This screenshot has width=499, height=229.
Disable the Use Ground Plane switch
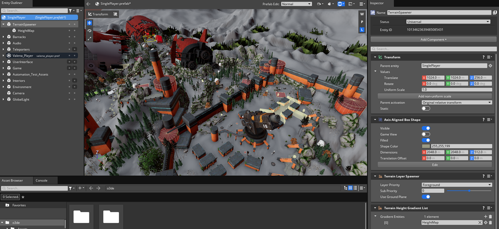click(426, 197)
